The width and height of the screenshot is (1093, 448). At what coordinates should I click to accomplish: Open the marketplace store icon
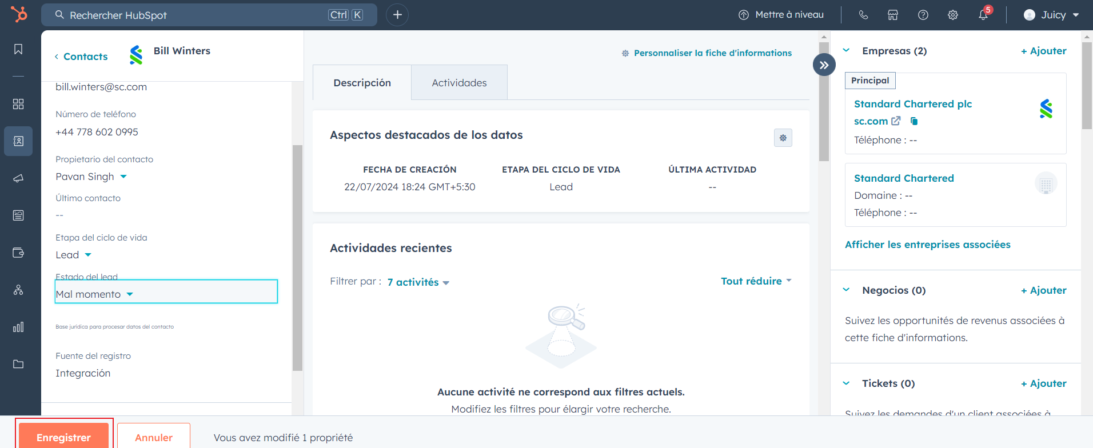tap(893, 15)
